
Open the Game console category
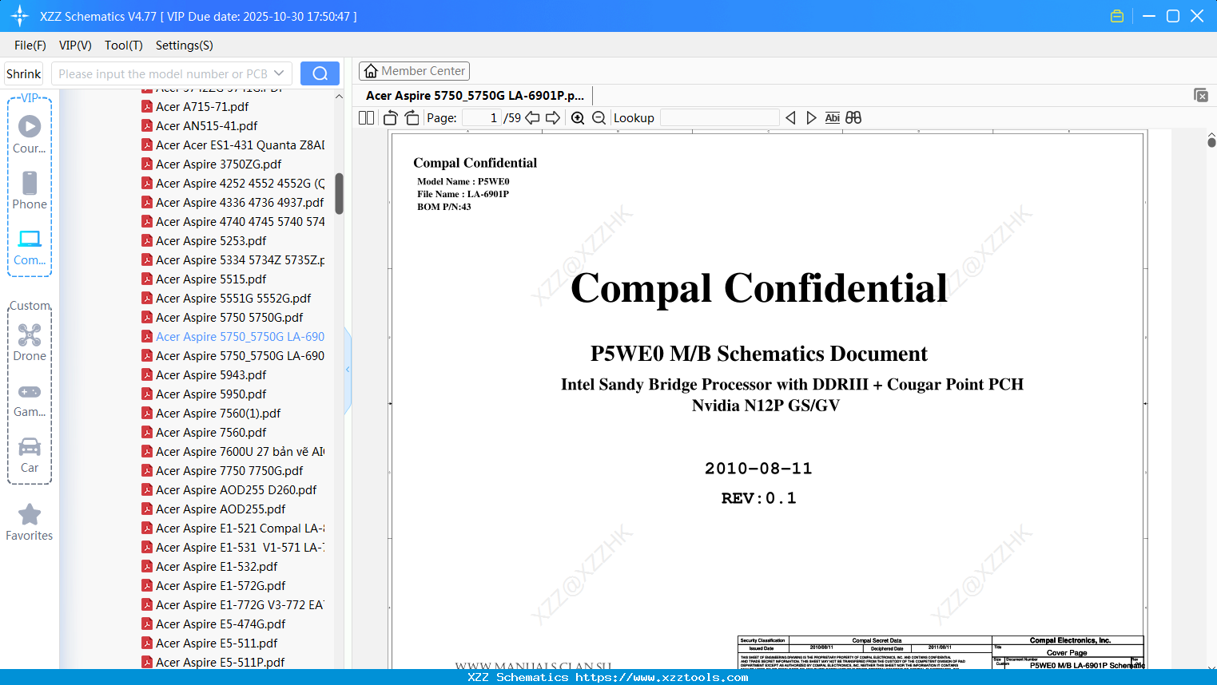pyautogui.click(x=30, y=400)
